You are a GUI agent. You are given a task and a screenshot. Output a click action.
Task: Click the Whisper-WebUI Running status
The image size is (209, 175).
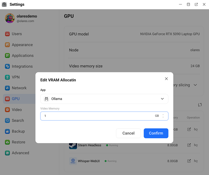tap(111, 161)
